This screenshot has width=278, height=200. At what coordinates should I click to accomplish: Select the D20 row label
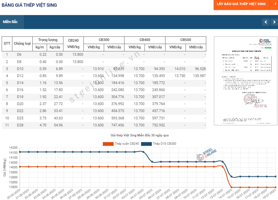coord(20,104)
